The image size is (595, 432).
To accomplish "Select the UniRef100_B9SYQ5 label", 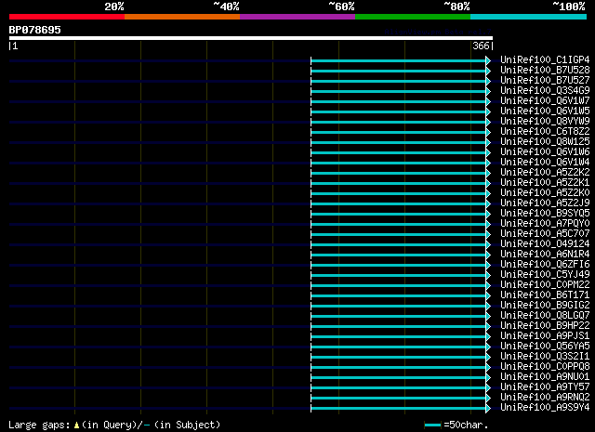I will [545, 214].
